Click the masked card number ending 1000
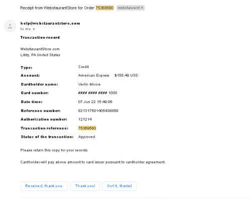This screenshot has height=199, width=251. [97, 93]
